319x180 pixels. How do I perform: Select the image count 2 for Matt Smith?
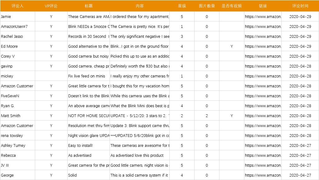(x=207, y=116)
